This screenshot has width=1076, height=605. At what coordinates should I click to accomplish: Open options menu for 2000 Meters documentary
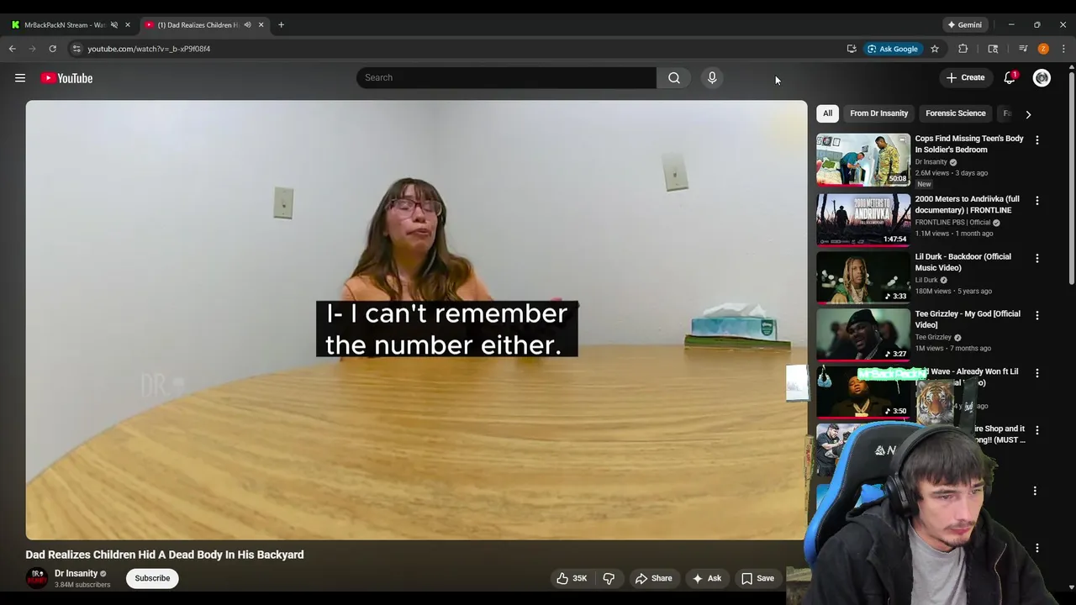tap(1036, 201)
